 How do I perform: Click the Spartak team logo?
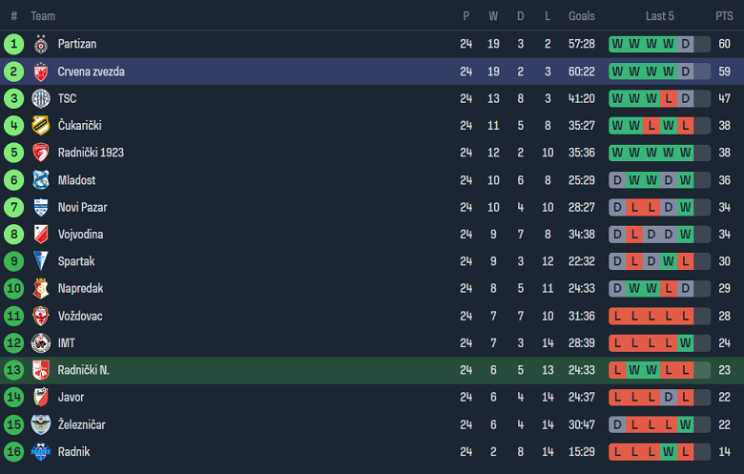(x=41, y=261)
